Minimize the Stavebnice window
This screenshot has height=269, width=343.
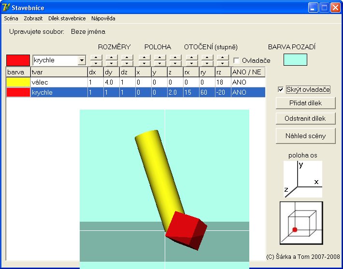[313, 8]
